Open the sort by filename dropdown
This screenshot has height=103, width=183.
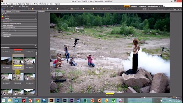(164, 9)
